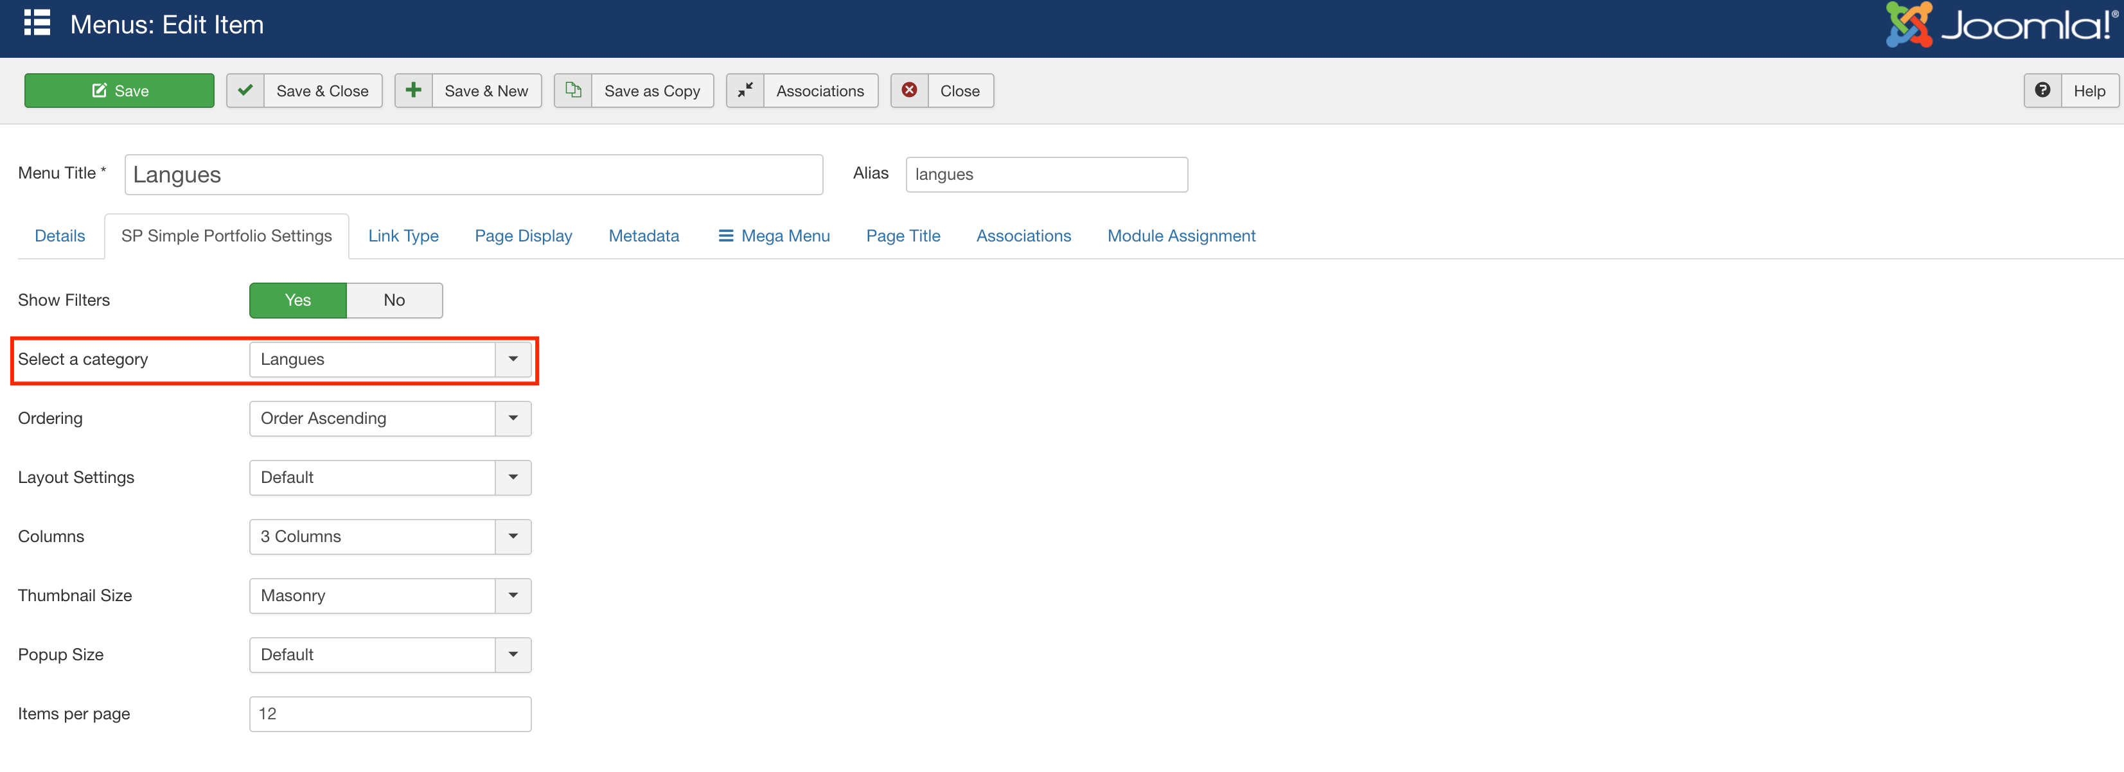Switch to the Details tab
This screenshot has width=2124, height=772.
59,236
